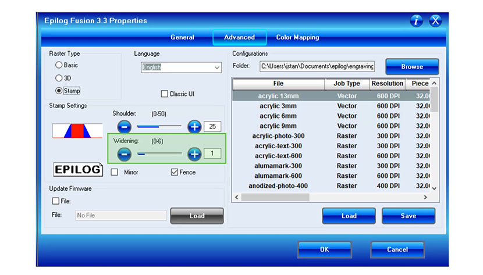Click the Browse button
Image resolution: width=483 pixels, height=275 pixels.
411,67
